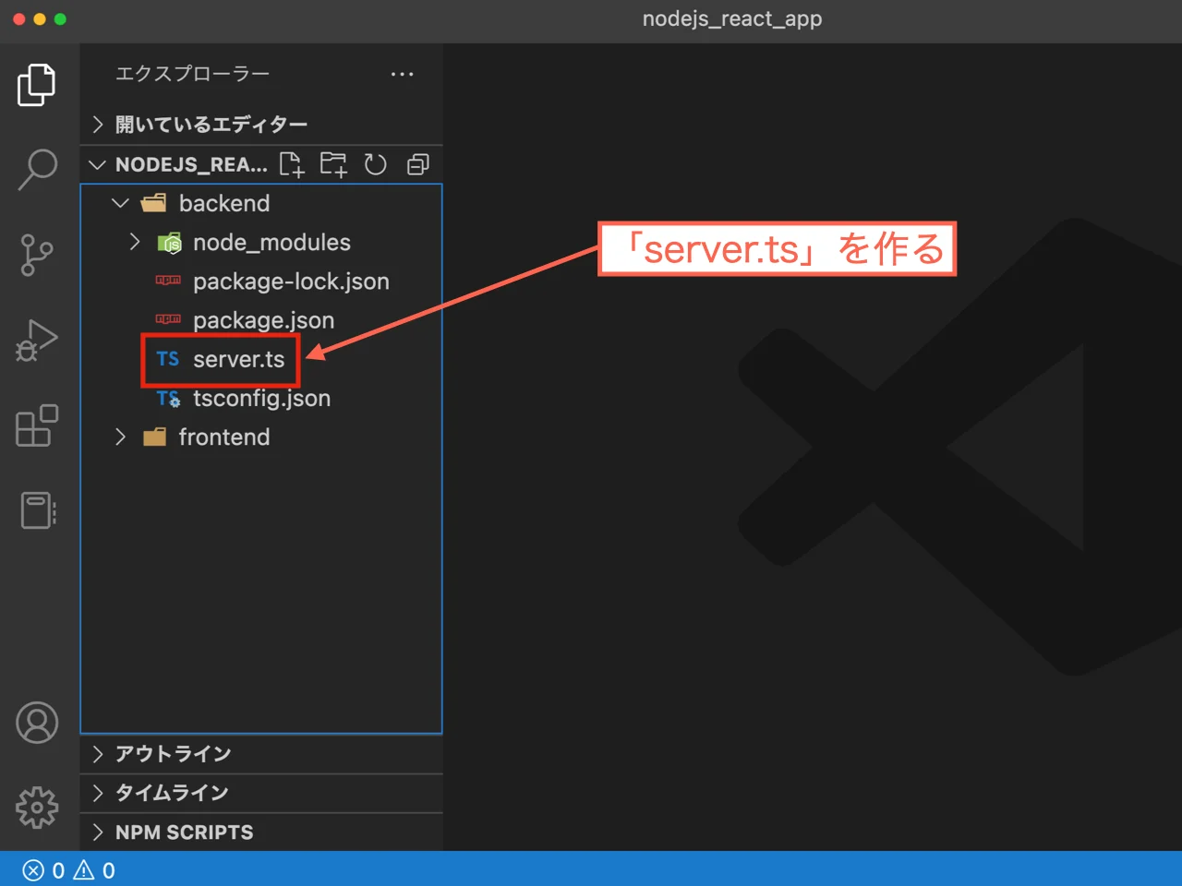Select the server.ts file
The image size is (1182, 886).
(238, 360)
